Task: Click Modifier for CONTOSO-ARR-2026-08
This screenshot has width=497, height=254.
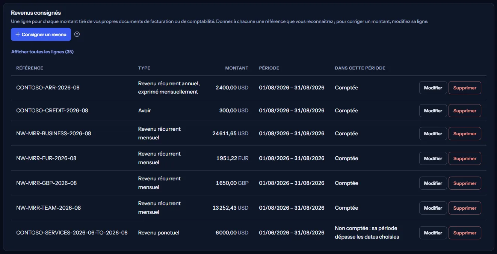Action: pos(433,88)
